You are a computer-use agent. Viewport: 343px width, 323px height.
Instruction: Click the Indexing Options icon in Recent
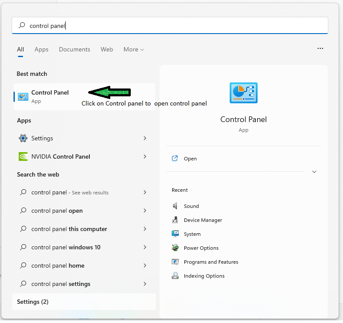(x=175, y=276)
